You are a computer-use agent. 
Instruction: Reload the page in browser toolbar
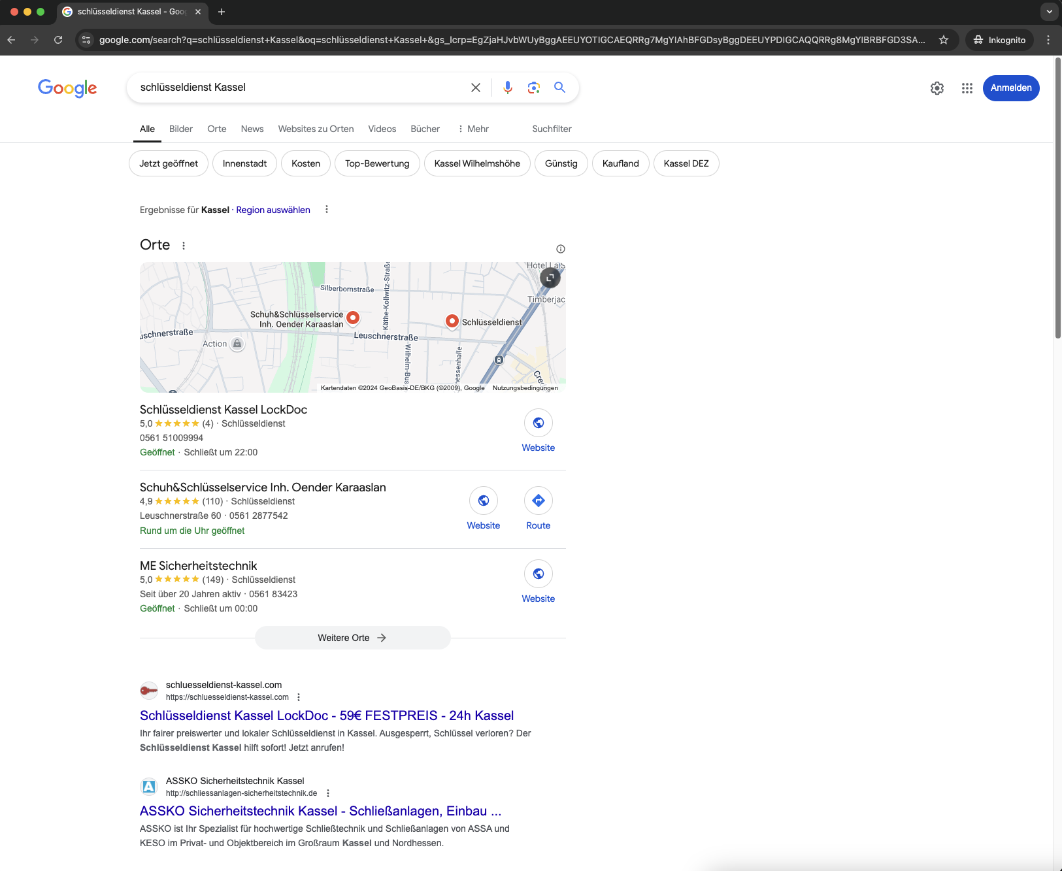pos(58,40)
